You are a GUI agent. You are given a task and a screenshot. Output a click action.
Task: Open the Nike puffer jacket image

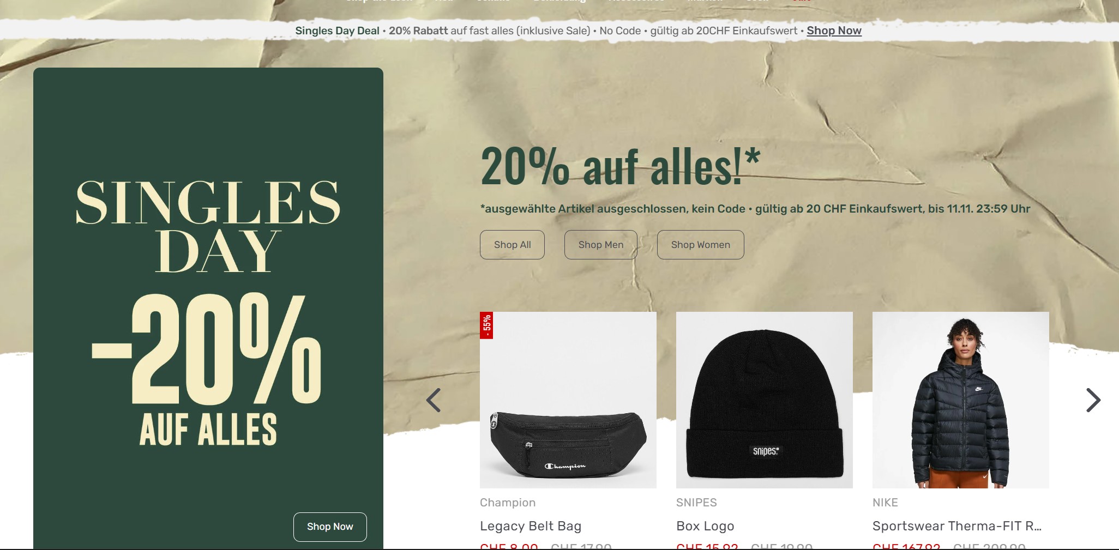tap(961, 400)
